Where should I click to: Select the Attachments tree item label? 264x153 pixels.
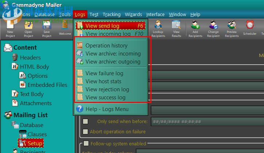(x=36, y=103)
